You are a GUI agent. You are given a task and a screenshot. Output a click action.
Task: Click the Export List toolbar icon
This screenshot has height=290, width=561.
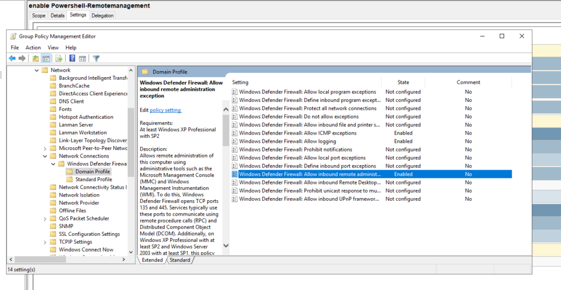point(59,58)
